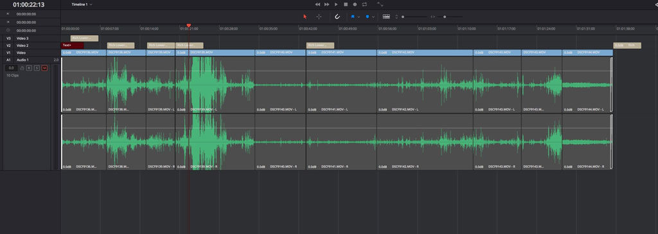This screenshot has height=234, width=658.
Task: Add a blue flag
Action: (x=353, y=17)
